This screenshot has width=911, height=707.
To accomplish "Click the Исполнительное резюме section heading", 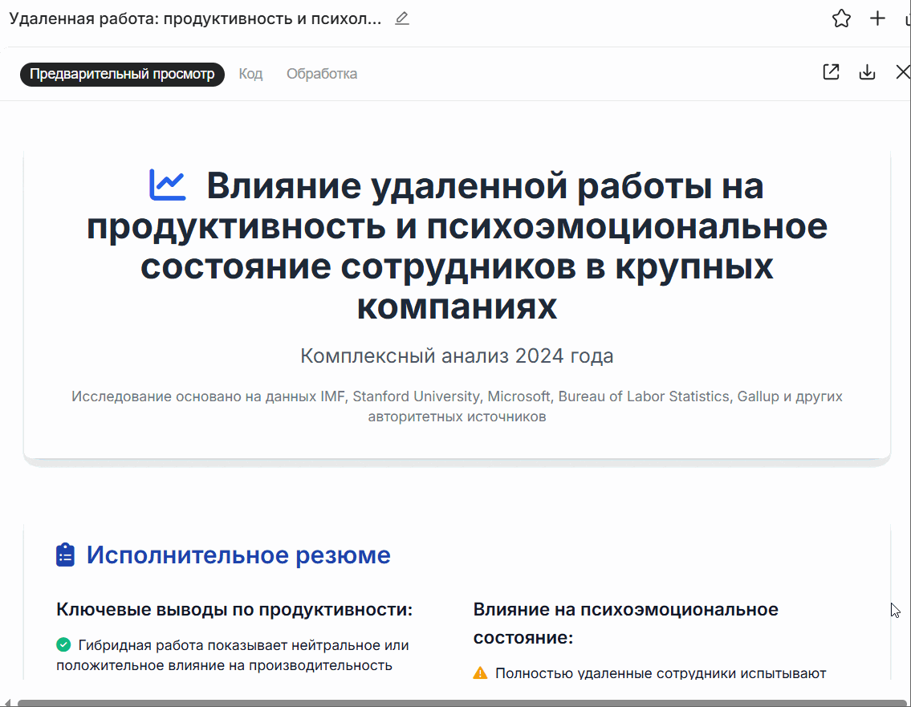I will point(238,555).
